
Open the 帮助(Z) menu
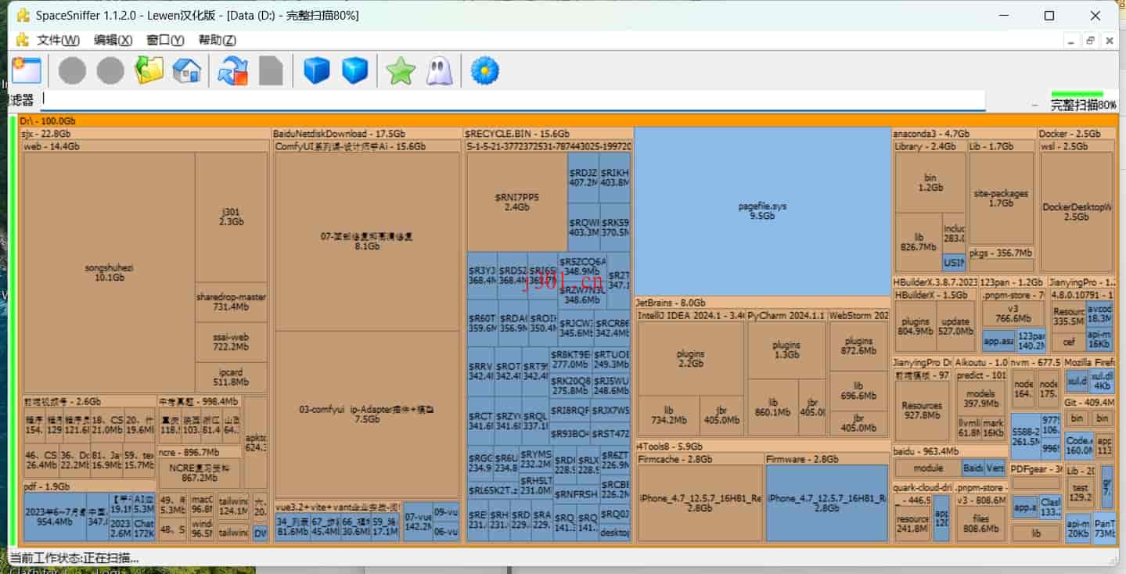coord(217,40)
